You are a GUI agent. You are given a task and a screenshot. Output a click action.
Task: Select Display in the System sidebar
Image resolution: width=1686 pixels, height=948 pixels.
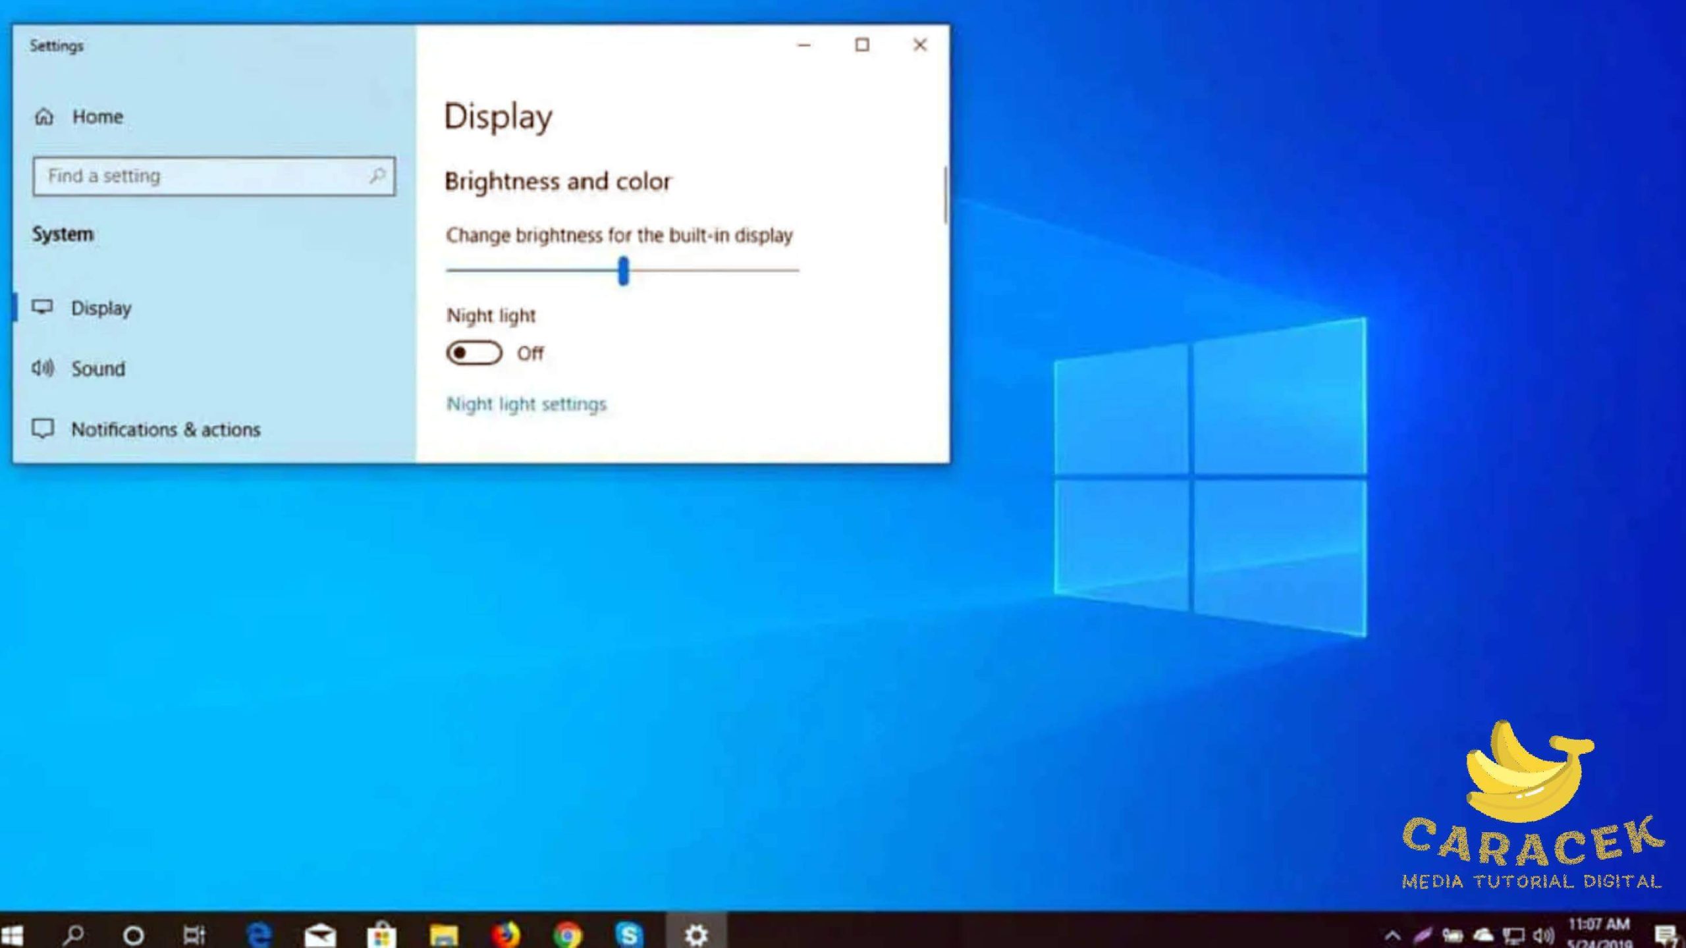100,308
